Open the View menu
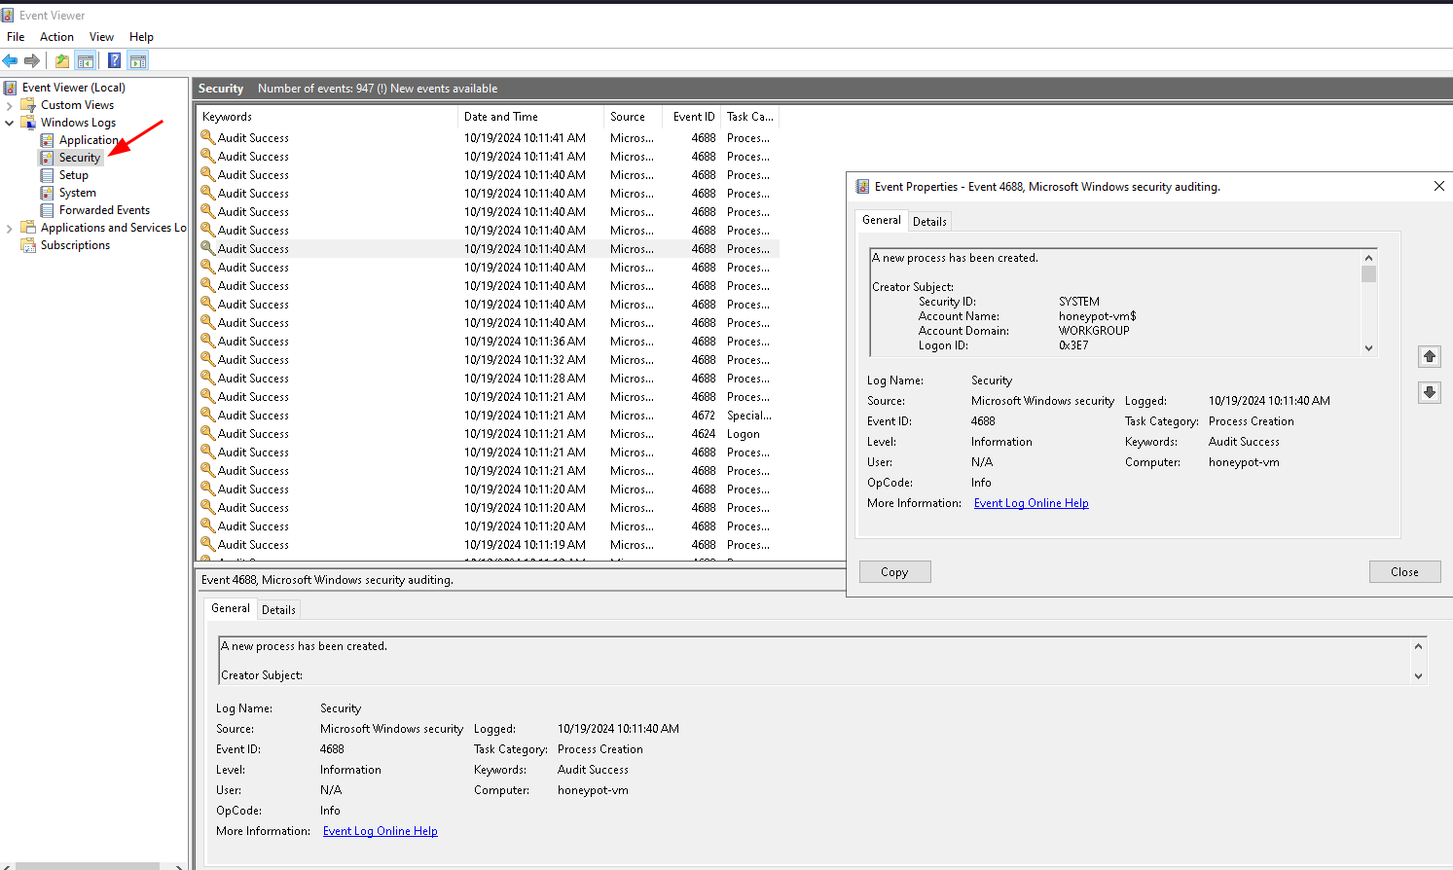The image size is (1453, 870). 101,37
